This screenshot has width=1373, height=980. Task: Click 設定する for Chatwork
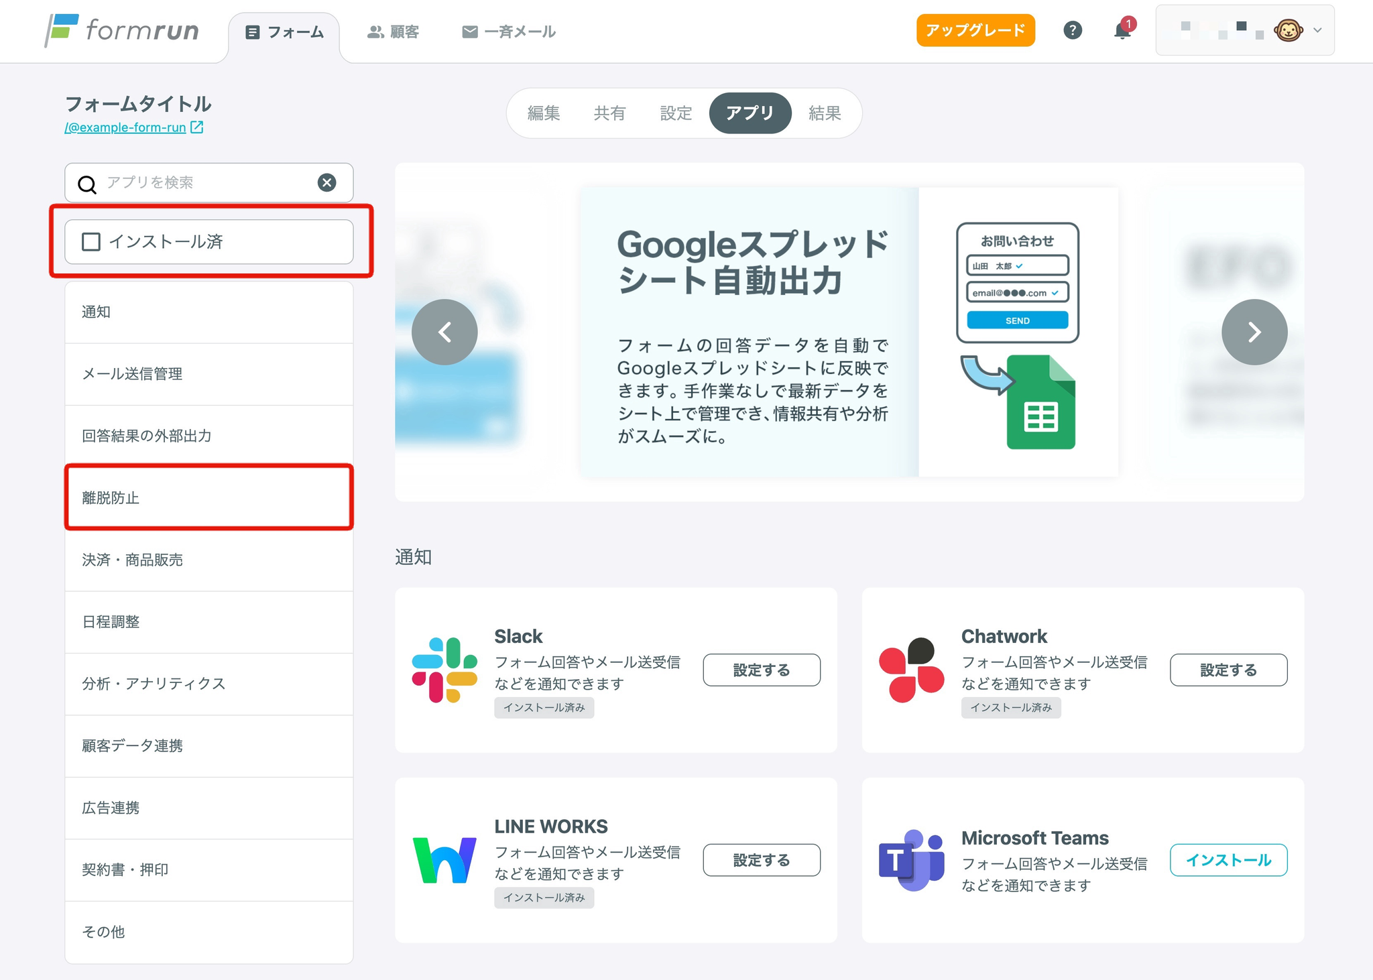click(1228, 670)
